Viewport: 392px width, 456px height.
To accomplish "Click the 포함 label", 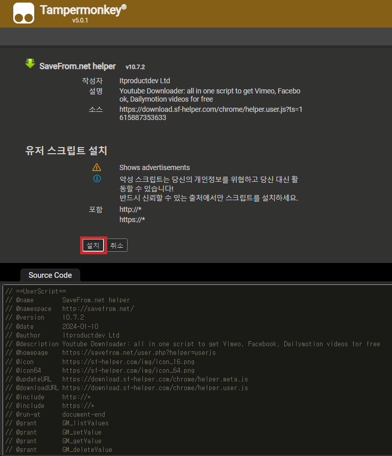I will (x=95, y=209).
